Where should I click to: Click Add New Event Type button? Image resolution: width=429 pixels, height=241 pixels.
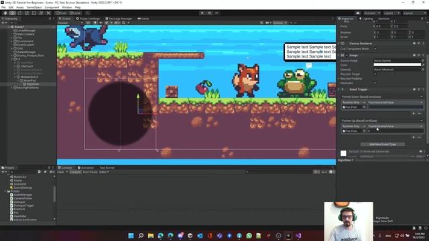pyautogui.click(x=383, y=145)
